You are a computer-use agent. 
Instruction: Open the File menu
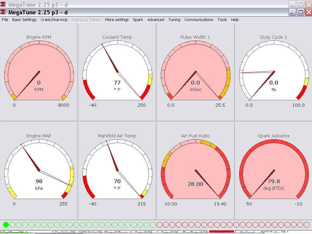(x=5, y=19)
